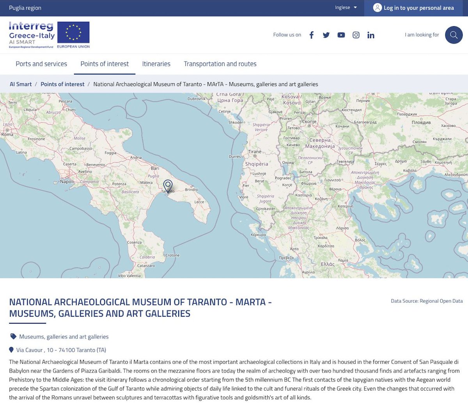Go to Points of interest breadcrumb link
468x405 pixels.
[x=62, y=84]
